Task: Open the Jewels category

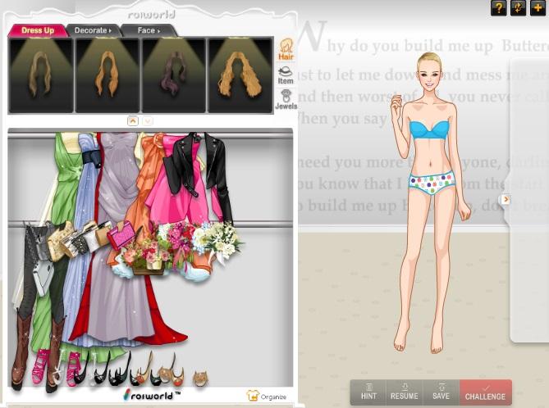Action: (286, 99)
